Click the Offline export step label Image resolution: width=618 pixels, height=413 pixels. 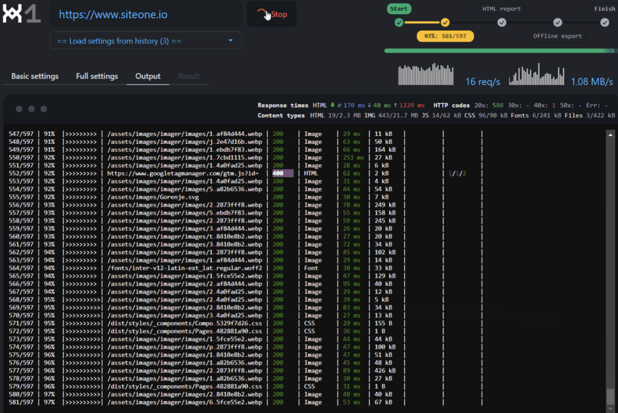click(x=557, y=36)
